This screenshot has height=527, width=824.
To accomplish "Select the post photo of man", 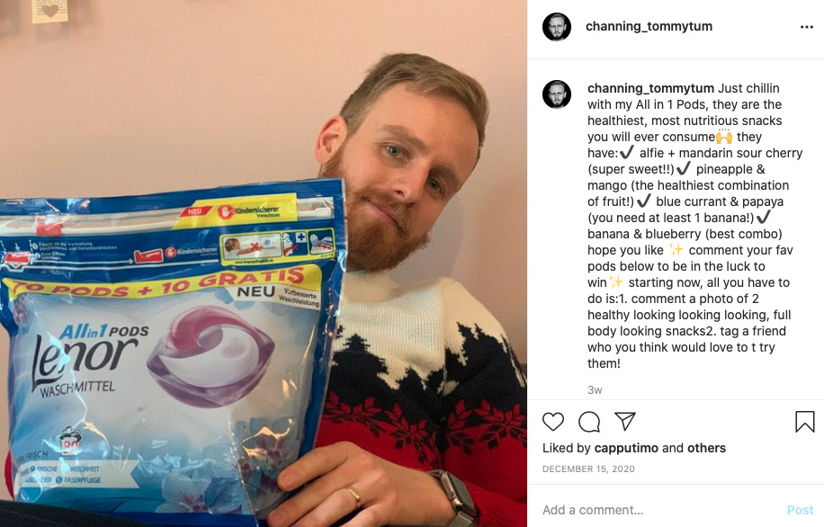I will click(x=264, y=263).
